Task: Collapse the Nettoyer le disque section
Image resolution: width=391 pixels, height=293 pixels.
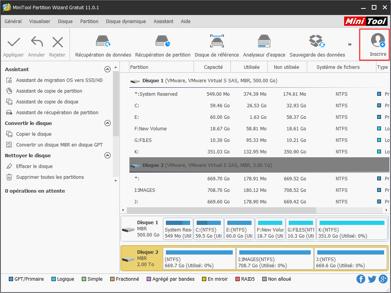Action: pos(108,156)
